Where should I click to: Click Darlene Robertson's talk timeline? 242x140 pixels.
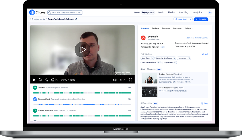point(82,116)
